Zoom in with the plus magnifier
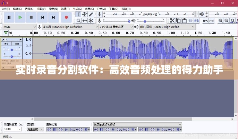Image resolution: width=238 pixels, height=139 pixels. 220,21
